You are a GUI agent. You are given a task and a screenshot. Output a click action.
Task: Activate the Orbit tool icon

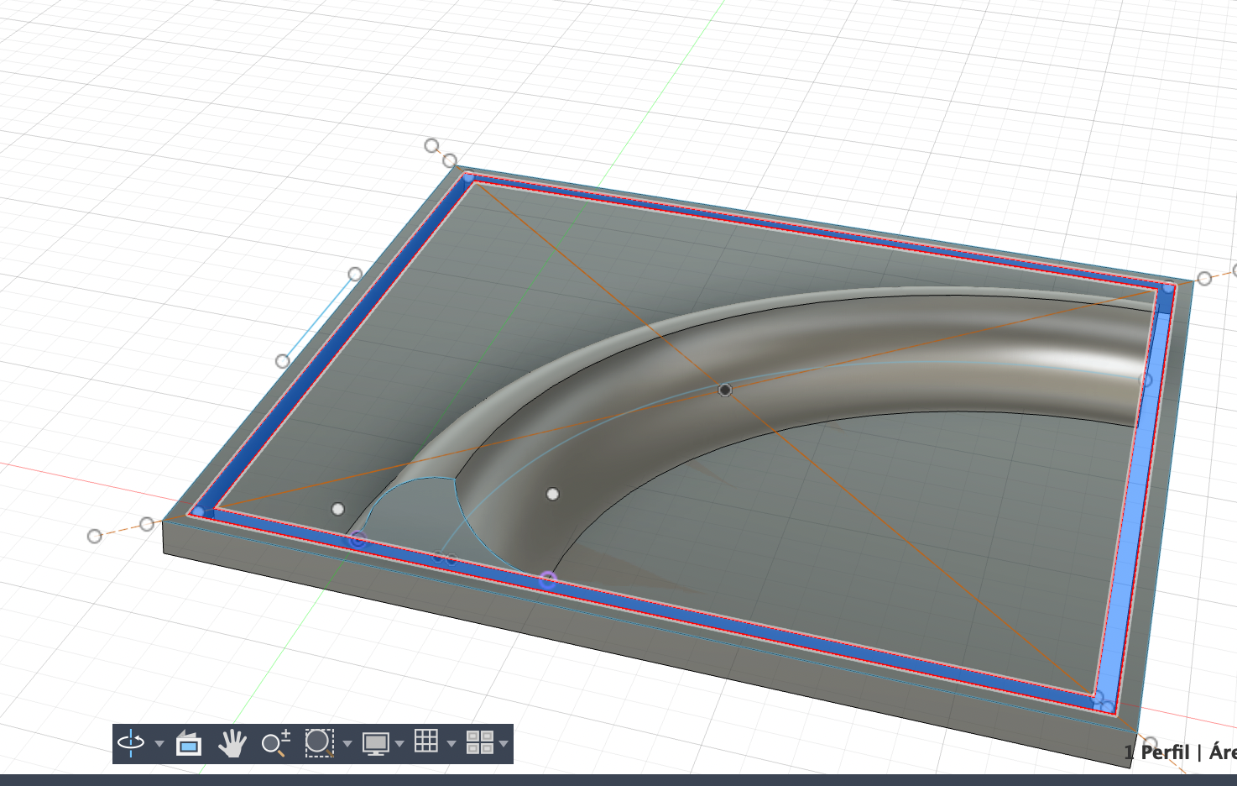131,743
